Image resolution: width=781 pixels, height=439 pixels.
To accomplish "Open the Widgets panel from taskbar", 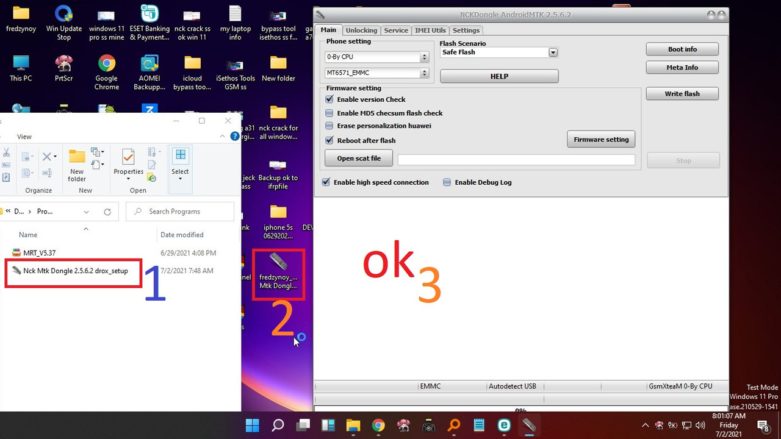I will (x=328, y=425).
